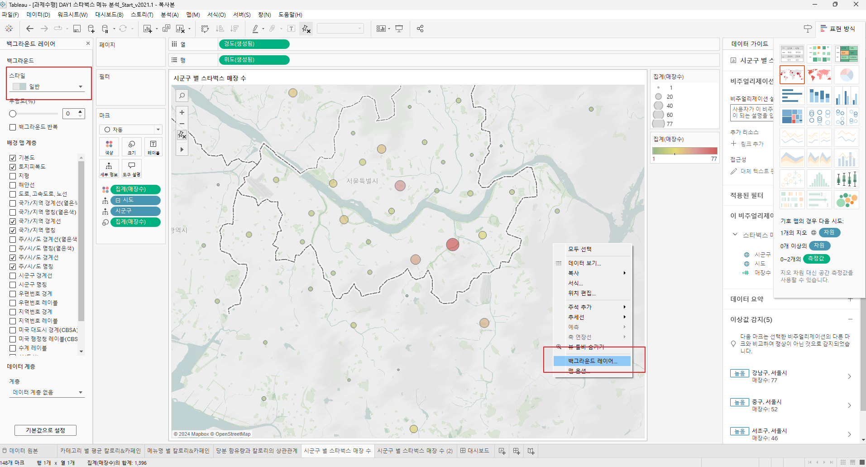Click the sort descending icon

click(x=234, y=29)
